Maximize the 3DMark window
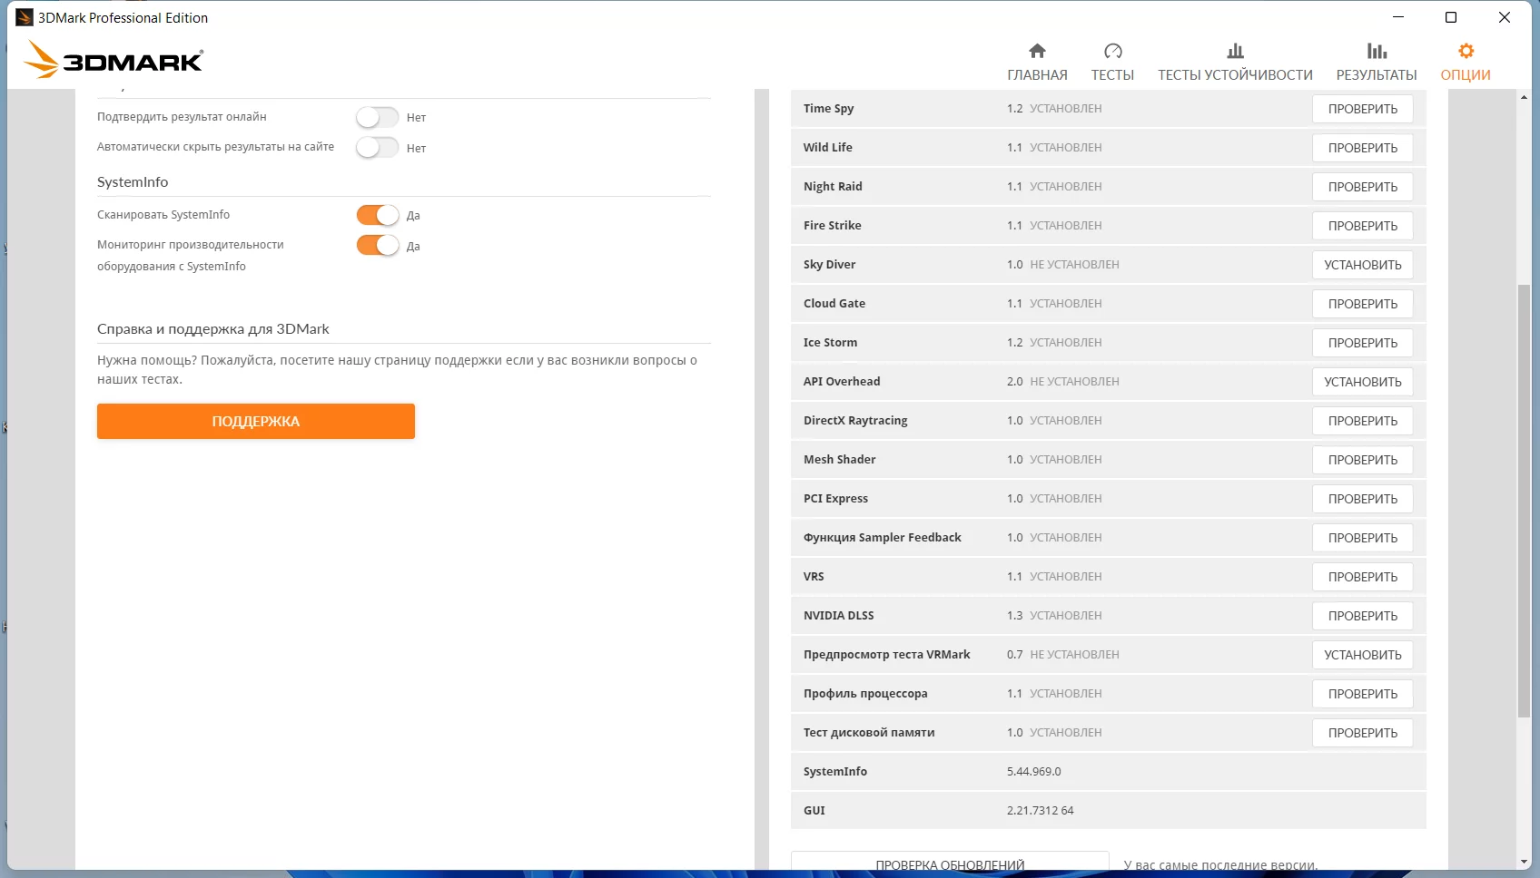1540x878 pixels. coord(1451,17)
